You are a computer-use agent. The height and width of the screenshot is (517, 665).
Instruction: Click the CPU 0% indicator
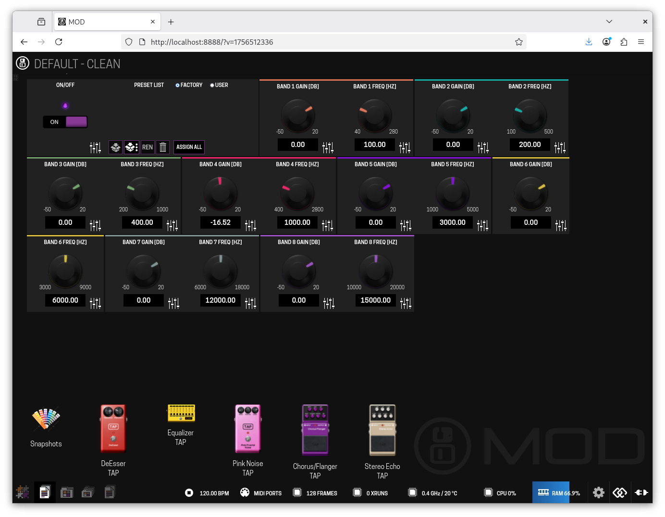click(500, 493)
